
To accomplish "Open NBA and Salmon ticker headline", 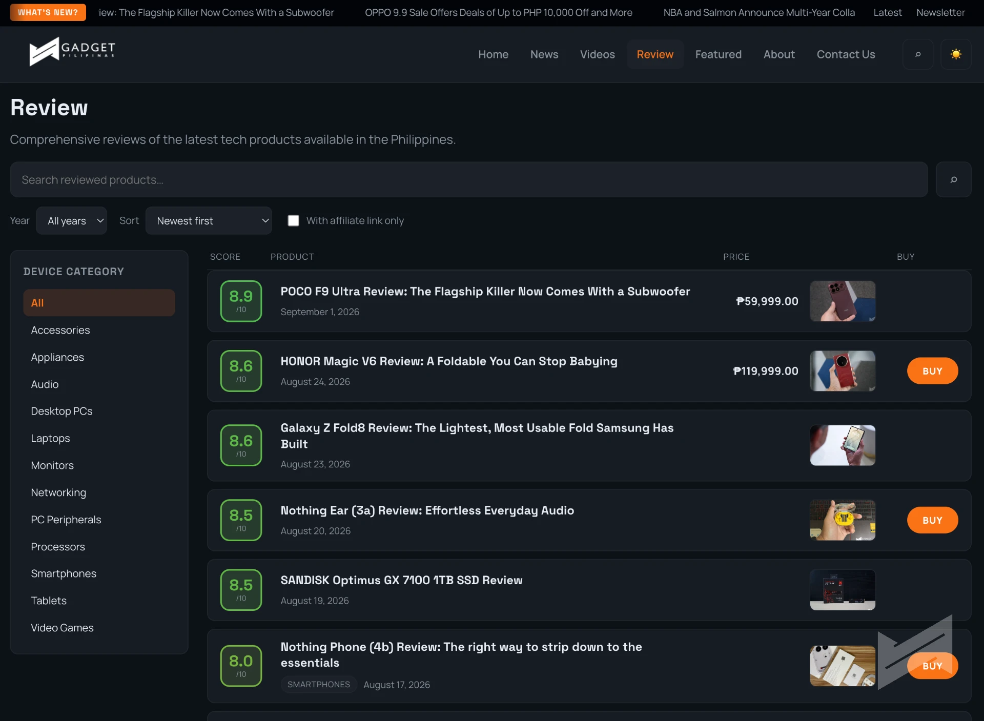I will tap(759, 12).
